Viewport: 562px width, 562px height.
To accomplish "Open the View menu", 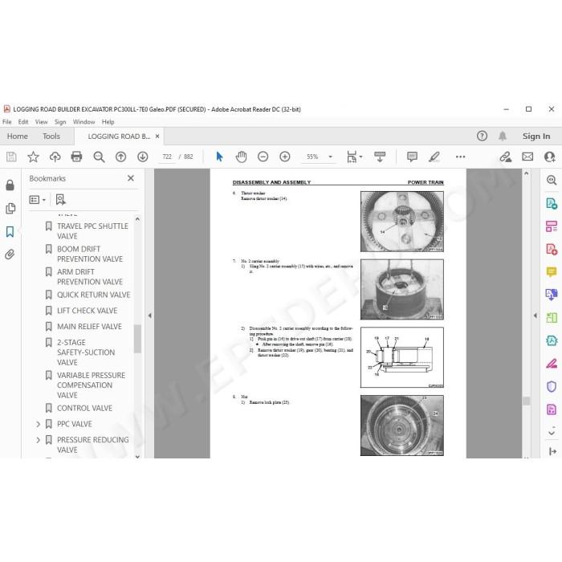I will [x=41, y=122].
